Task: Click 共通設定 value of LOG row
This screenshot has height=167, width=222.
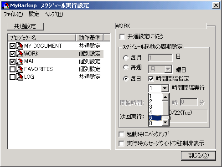Action: tap(90, 77)
